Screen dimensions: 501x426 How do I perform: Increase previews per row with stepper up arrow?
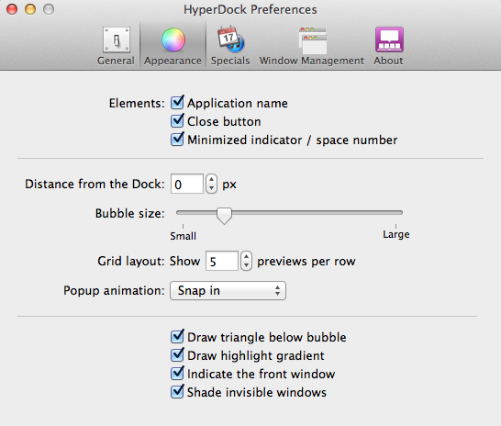(x=246, y=256)
